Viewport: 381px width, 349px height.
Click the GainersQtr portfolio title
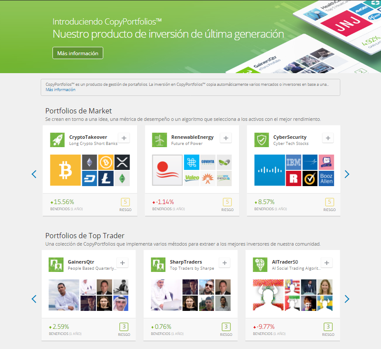tap(81, 262)
